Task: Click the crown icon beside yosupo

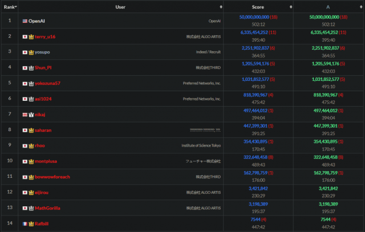Action: 31,52
